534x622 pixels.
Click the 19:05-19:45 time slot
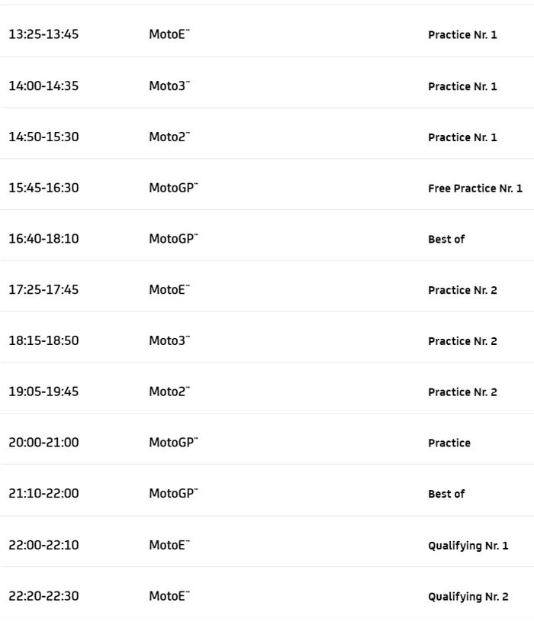[x=43, y=392]
